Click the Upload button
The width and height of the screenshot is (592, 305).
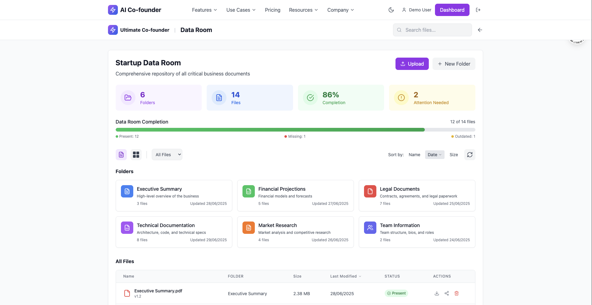412,64
